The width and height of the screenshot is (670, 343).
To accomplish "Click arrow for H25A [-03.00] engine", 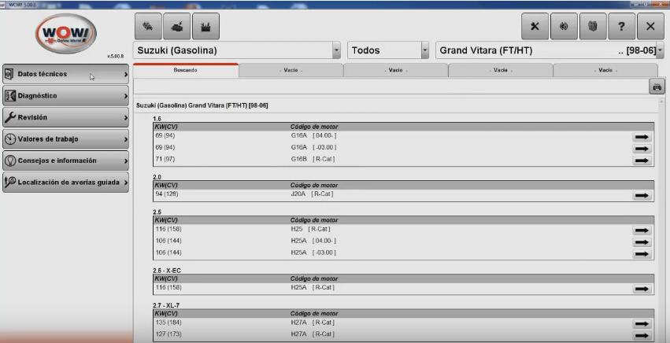I will click(642, 254).
